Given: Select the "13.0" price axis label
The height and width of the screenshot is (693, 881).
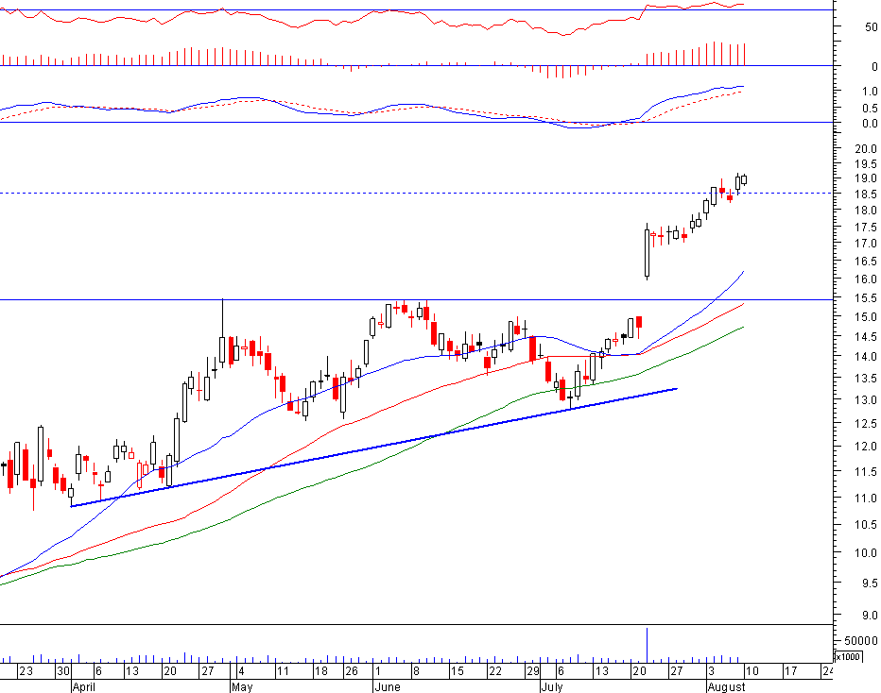Looking at the screenshot, I should coord(865,400).
